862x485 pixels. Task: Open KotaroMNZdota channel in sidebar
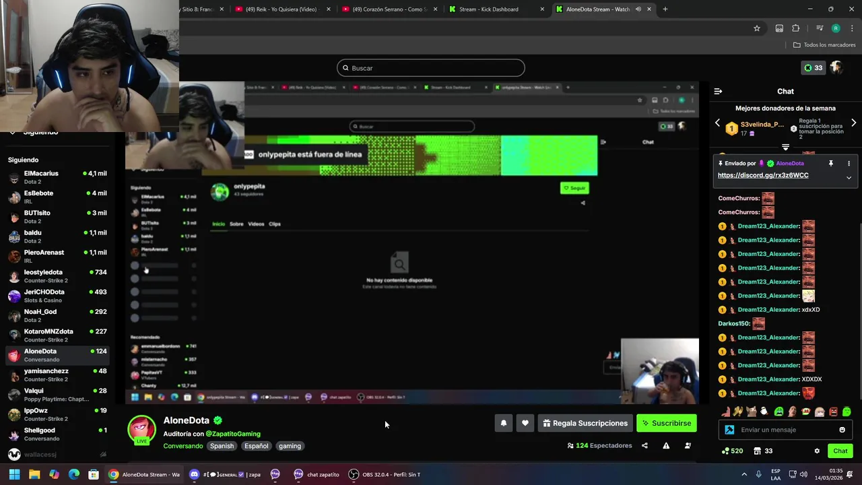click(57, 335)
